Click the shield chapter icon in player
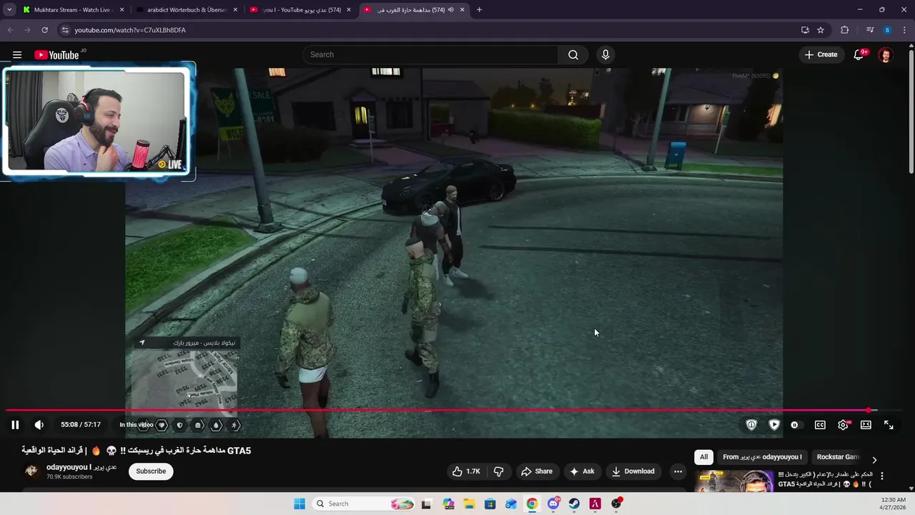The image size is (915, 515). (179, 425)
